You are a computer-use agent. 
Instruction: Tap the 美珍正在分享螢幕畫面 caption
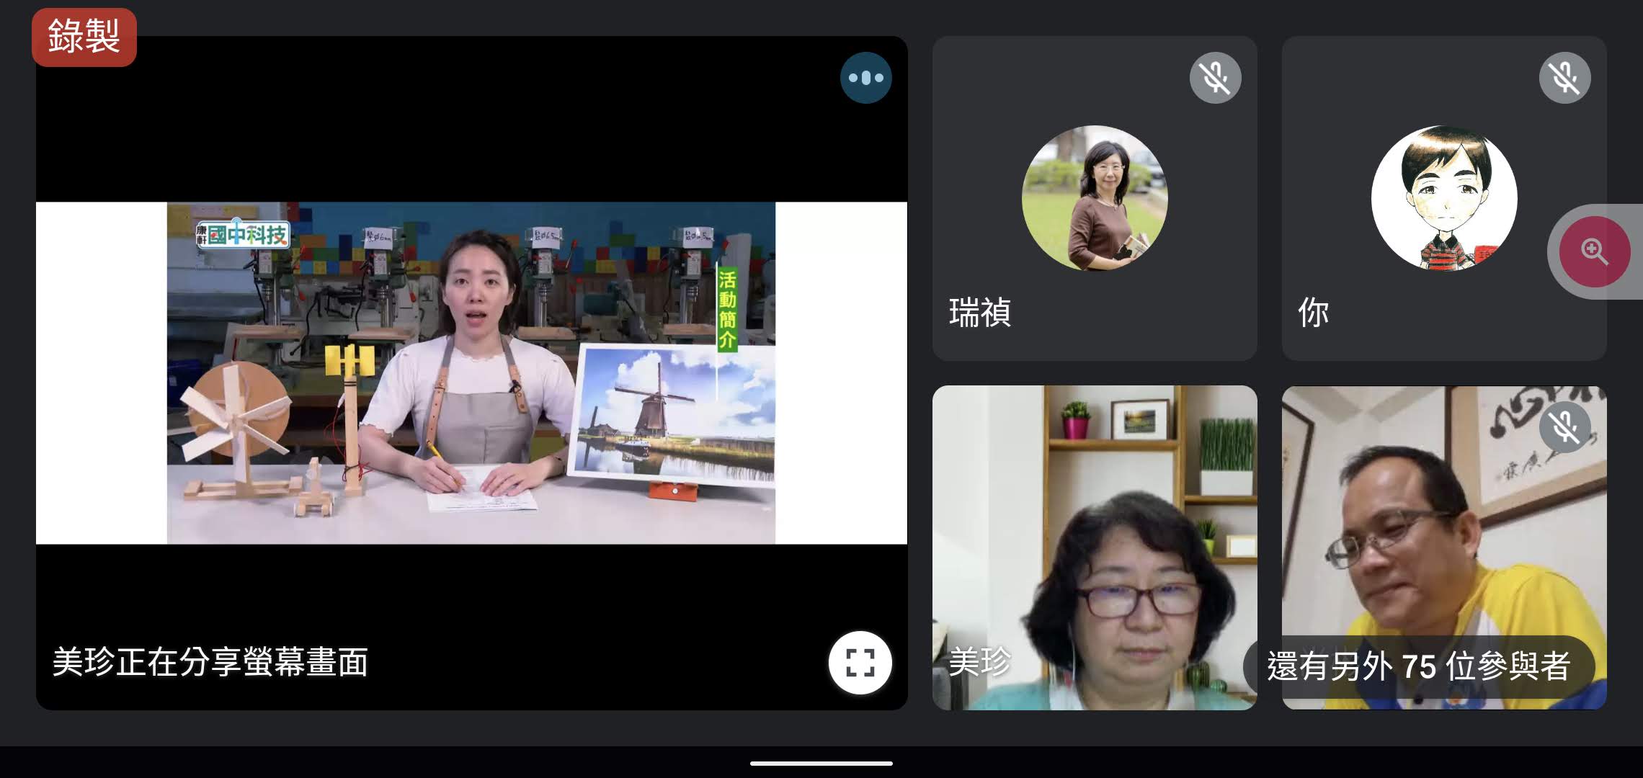point(210,662)
